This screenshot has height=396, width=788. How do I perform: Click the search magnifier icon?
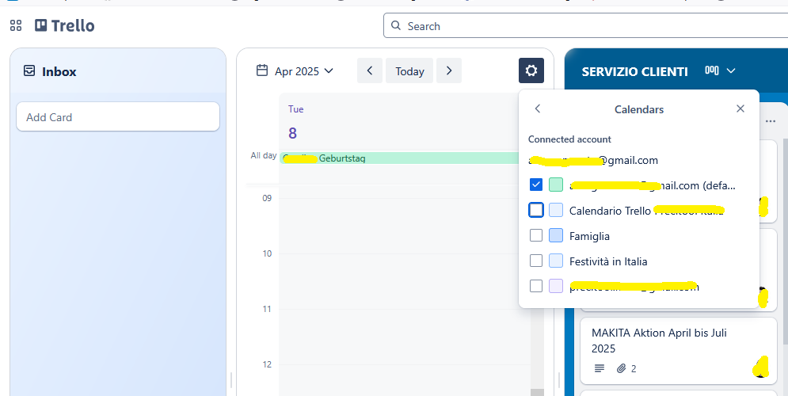coord(396,25)
